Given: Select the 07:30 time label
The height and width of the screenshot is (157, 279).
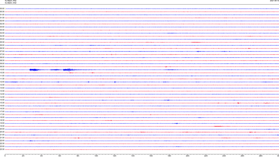Looking at the screenshot, I should tap(2, 54).
